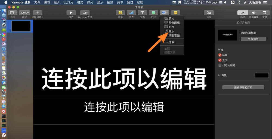Open the background color swatch

point(261,75)
